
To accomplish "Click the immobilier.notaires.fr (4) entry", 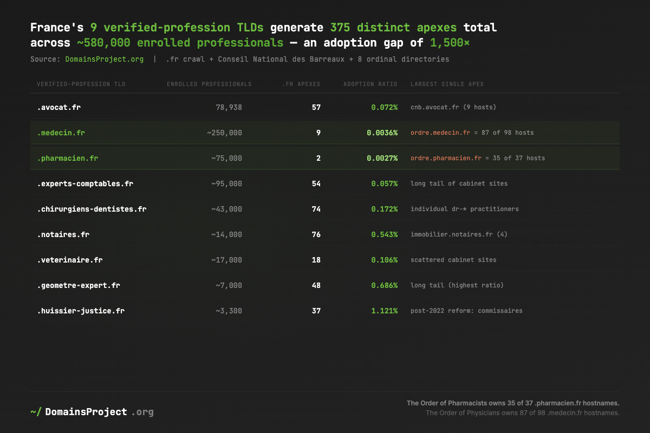I will pos(459,234).
